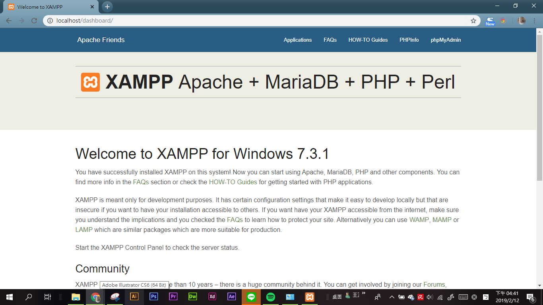Open the taskbar clock showing 04:41

[507, 297]
